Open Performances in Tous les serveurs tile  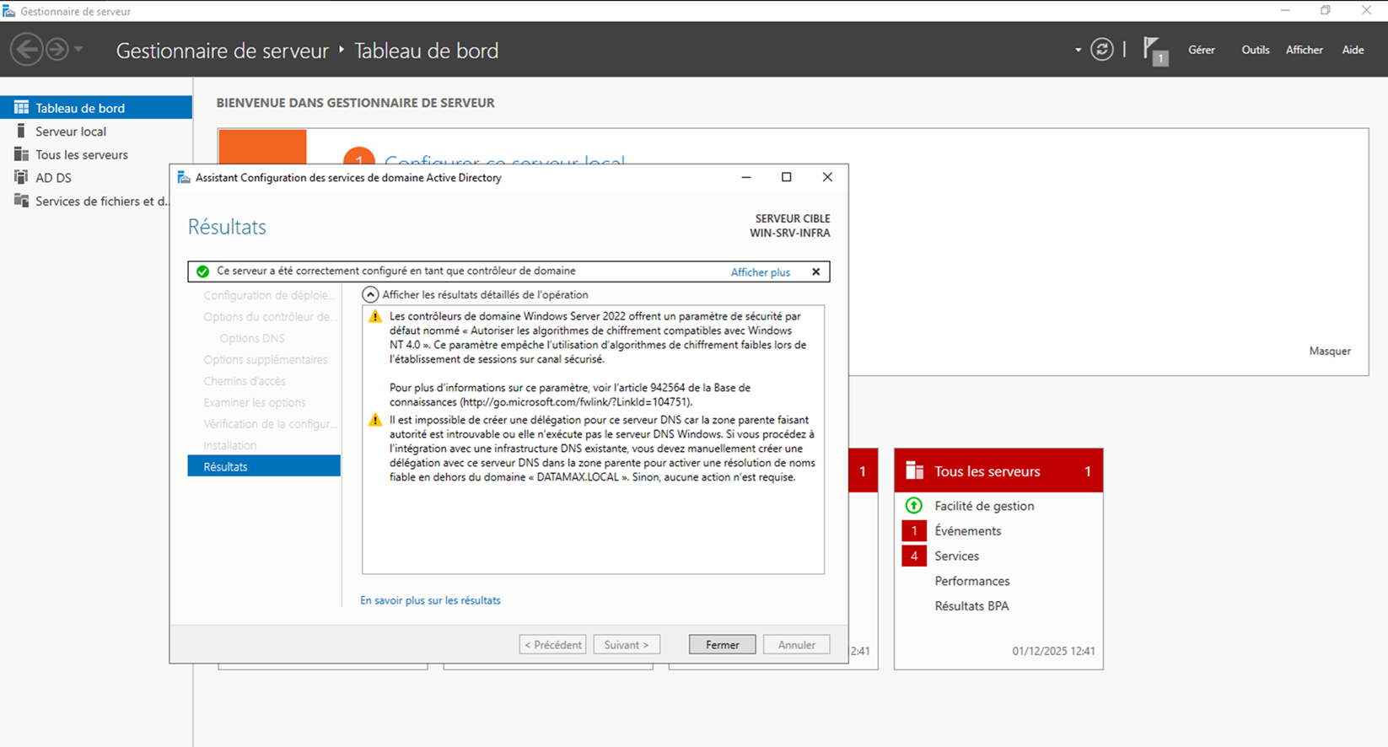pos(971,581)
